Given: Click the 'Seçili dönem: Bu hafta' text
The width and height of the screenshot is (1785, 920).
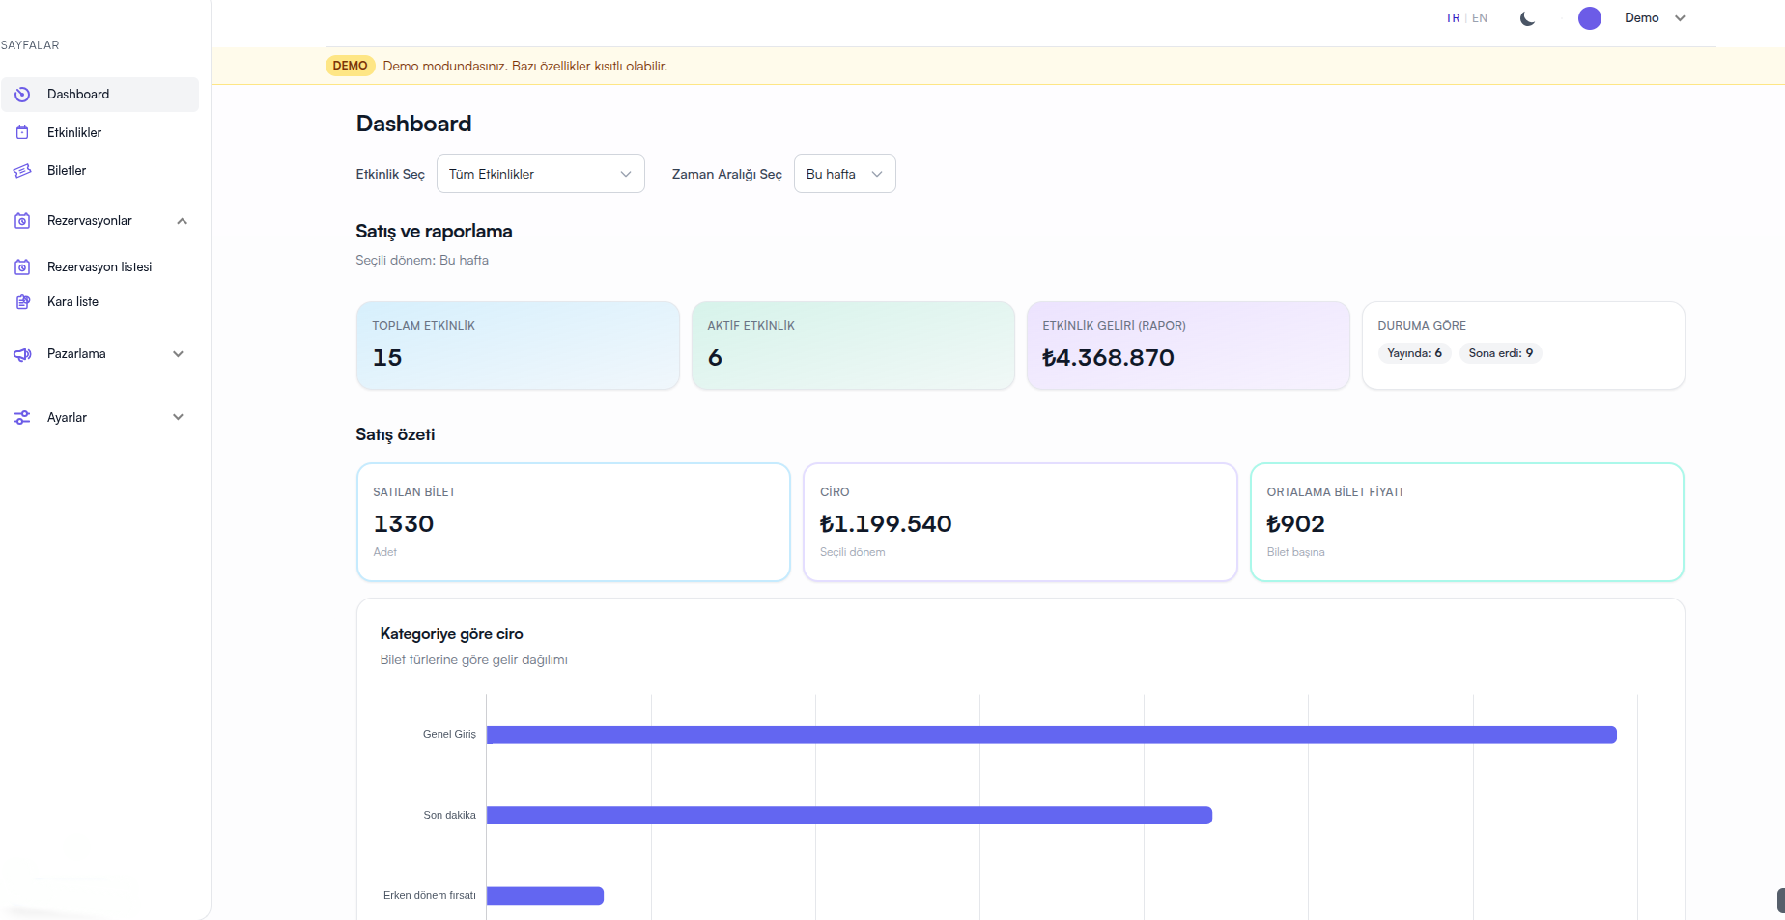Looking at the screenshot, I should point(422,261).
